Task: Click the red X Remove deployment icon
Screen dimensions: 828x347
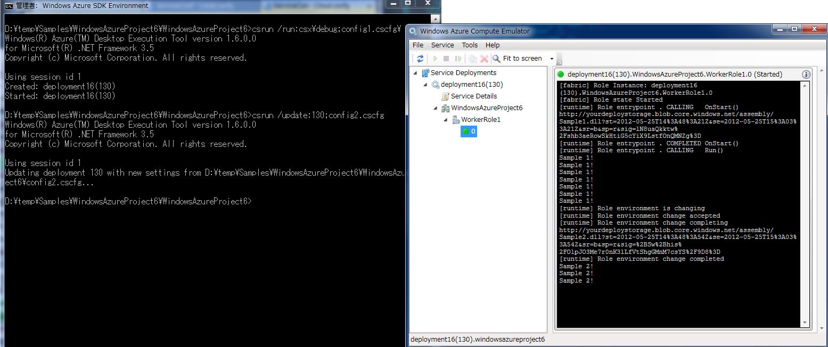Action: coord(484,59)
